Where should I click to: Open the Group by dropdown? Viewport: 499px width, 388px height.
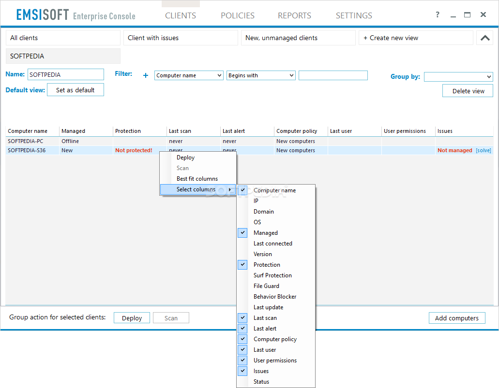458,76
